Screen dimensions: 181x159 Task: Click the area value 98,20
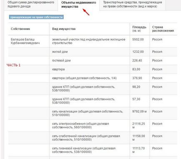point(136,87)
